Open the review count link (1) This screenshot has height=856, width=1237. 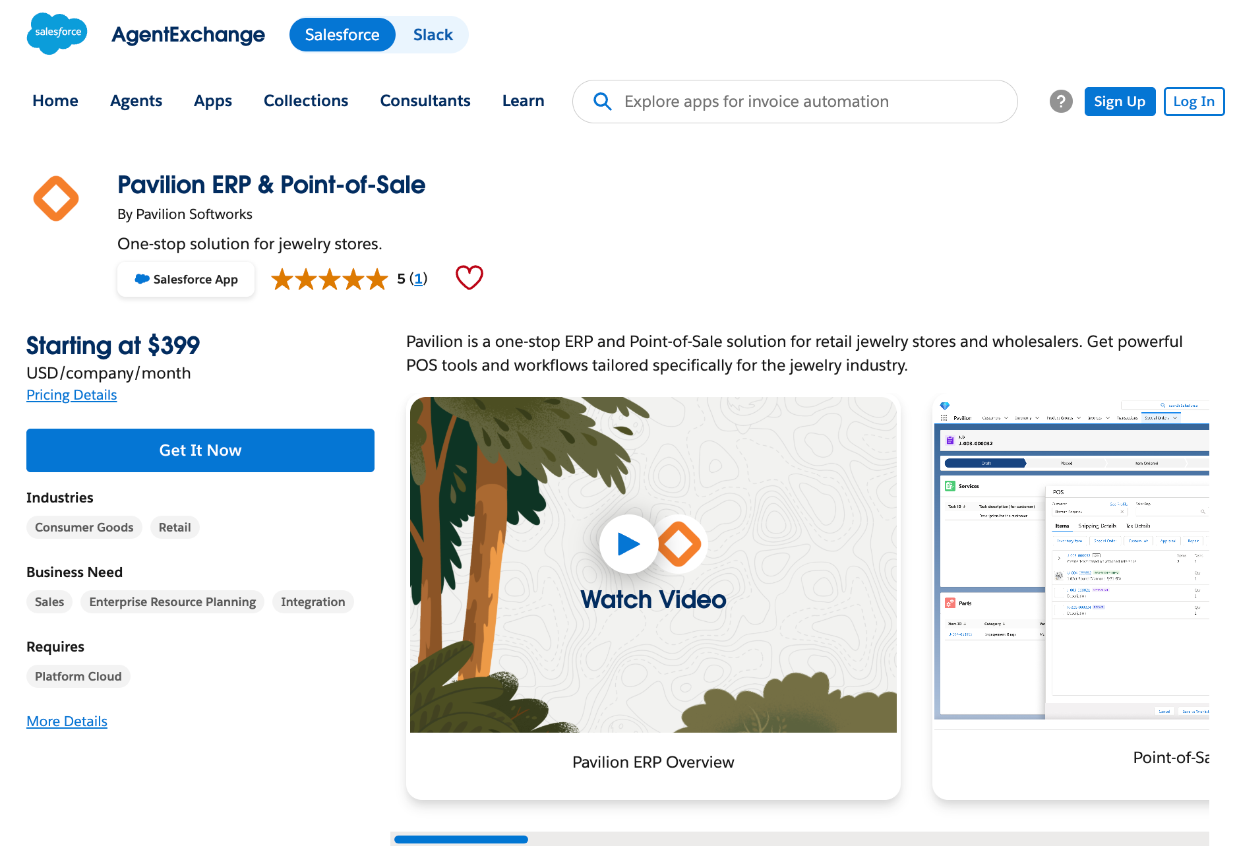click(418, 279)
